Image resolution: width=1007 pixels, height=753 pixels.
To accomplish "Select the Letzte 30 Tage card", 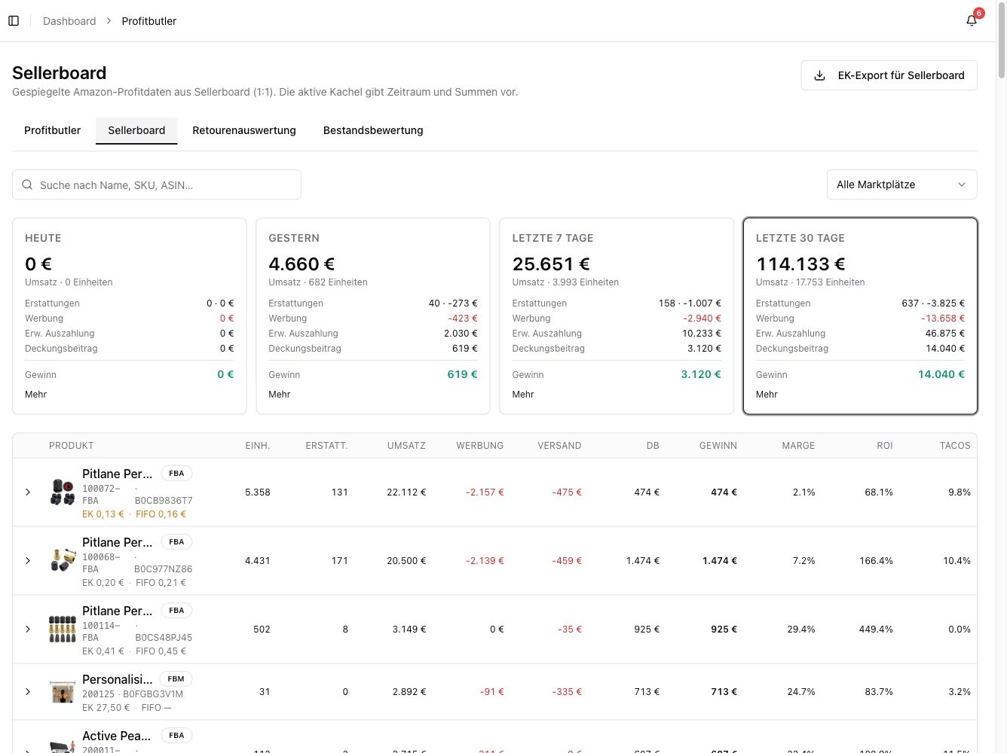I will click(x=860, y=316).
